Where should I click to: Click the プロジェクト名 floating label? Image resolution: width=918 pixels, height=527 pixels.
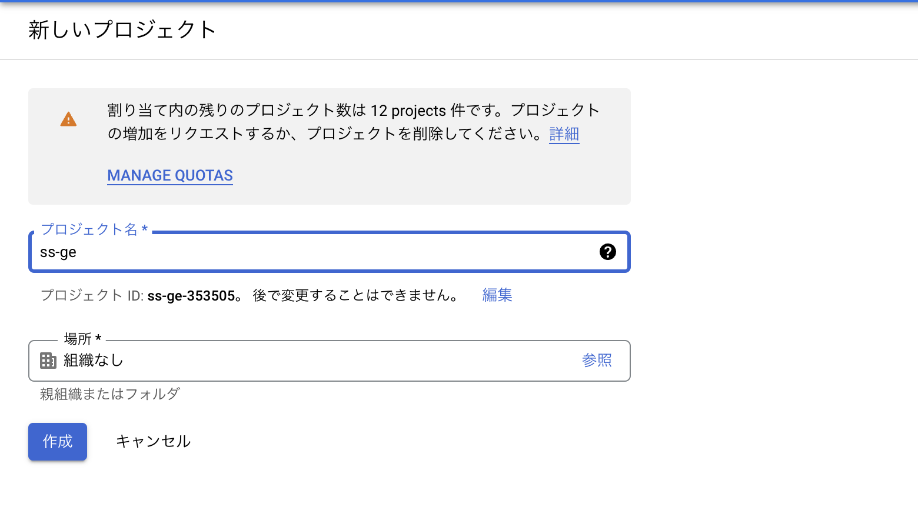point(91,229)
